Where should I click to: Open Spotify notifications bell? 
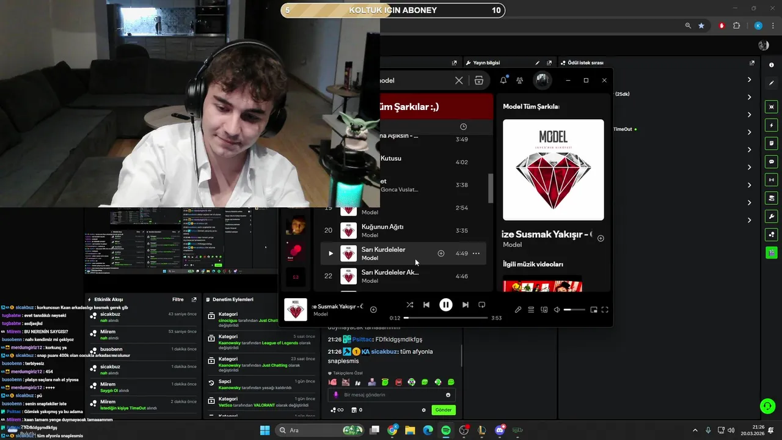(503, 80)
